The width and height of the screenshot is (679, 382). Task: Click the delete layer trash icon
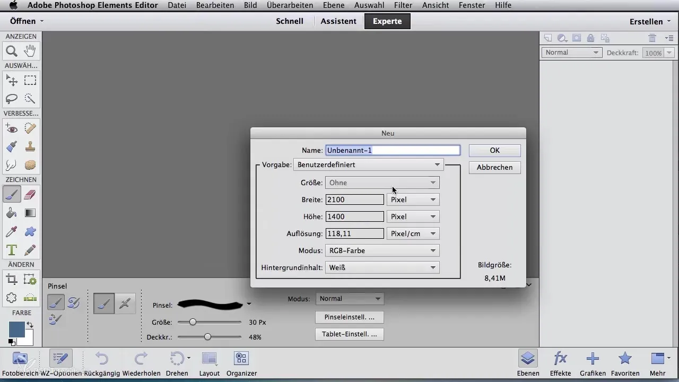(652, 38)
